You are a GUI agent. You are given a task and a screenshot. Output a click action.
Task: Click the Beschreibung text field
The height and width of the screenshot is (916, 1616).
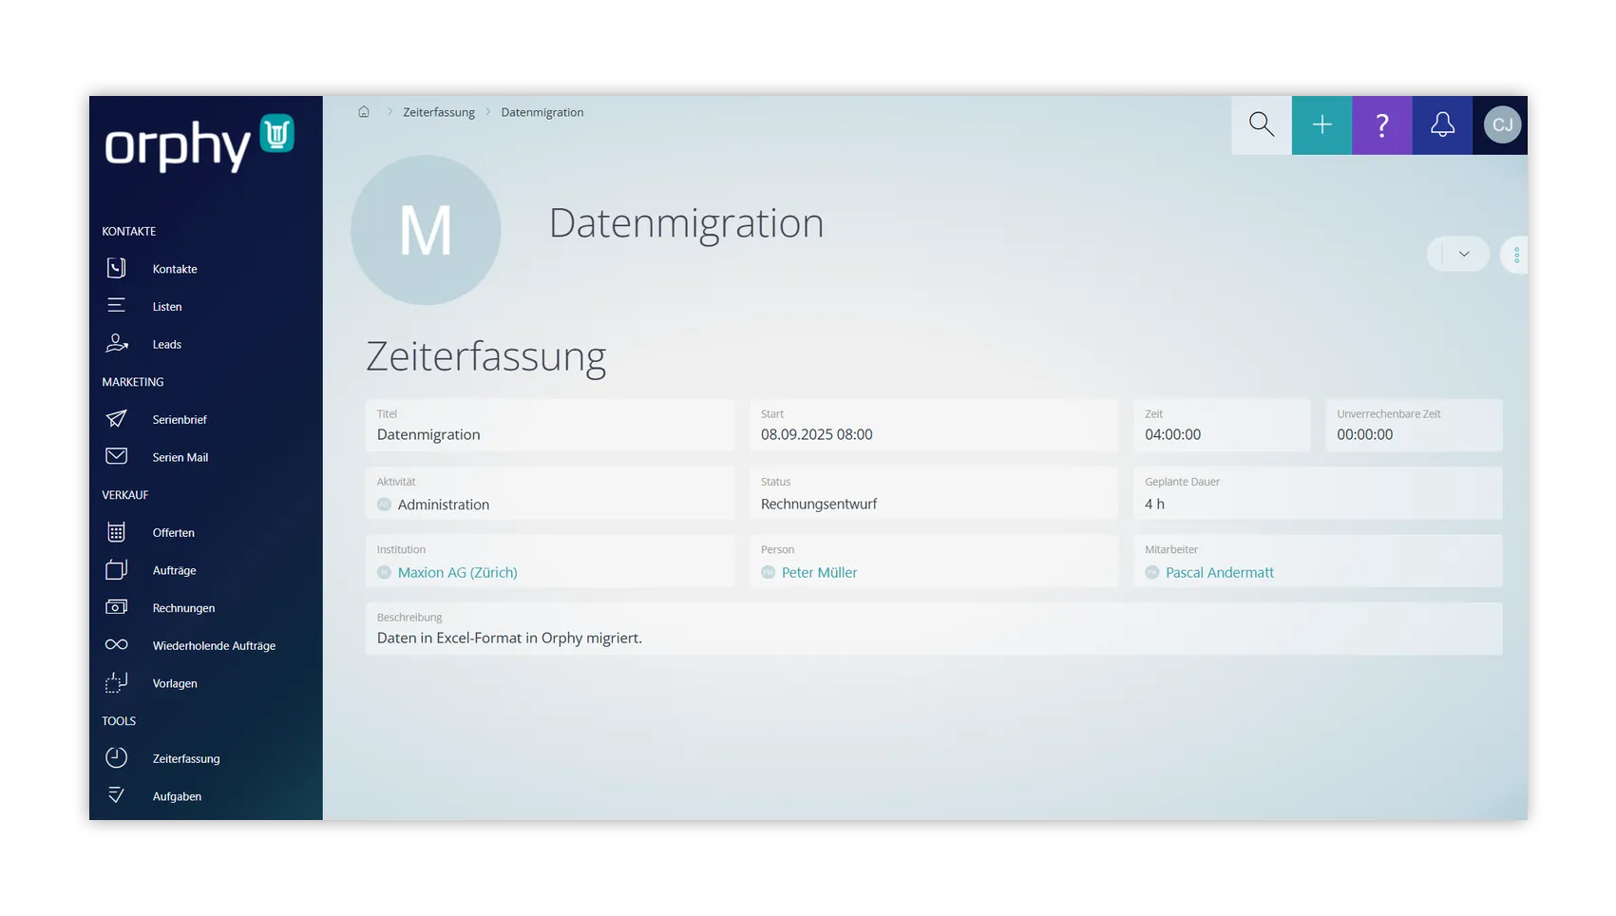pos(934,628)
